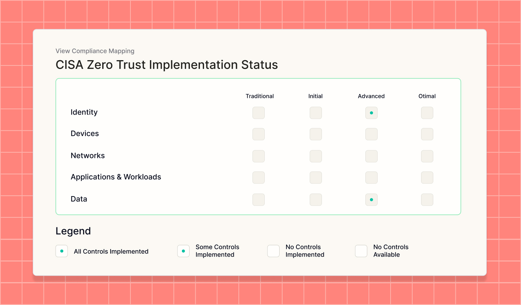Screen dimensions: 521x305
Task: Select the Devices Advanced status cell
Action: pos(371,134)
